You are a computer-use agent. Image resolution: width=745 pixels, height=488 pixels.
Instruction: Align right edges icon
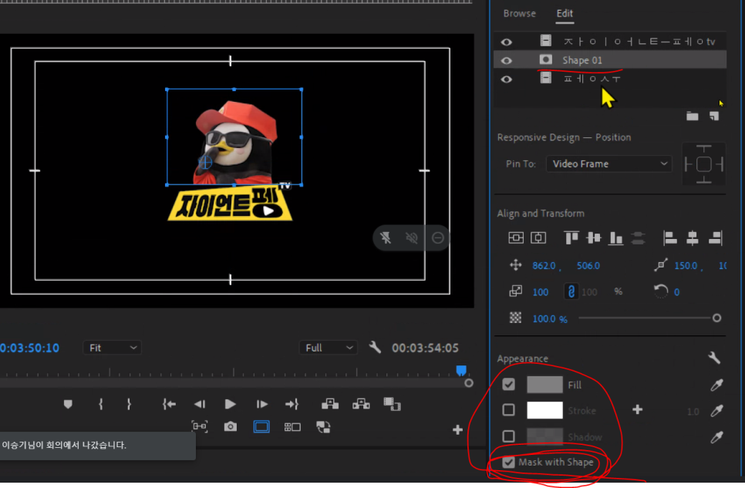click(715, 237)
